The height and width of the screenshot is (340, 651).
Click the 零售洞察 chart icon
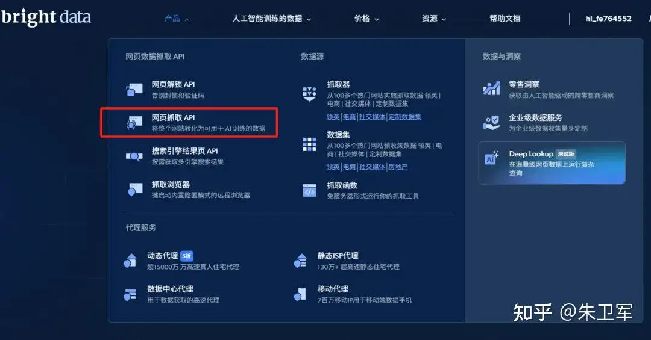tap(492, 88)
